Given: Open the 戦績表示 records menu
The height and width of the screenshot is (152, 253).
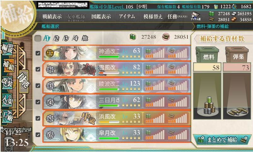Looking at the screenshot, I should (x=52, y=16).
